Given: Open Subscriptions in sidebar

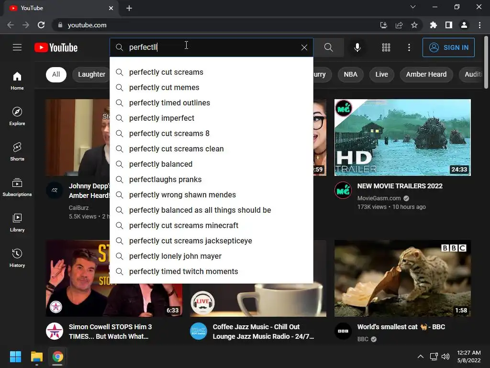Looking at the screenshot, I should [17, 187].
